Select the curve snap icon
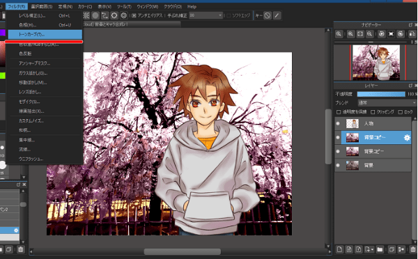Viewport: 418px width, 259px height. [104, 15]
